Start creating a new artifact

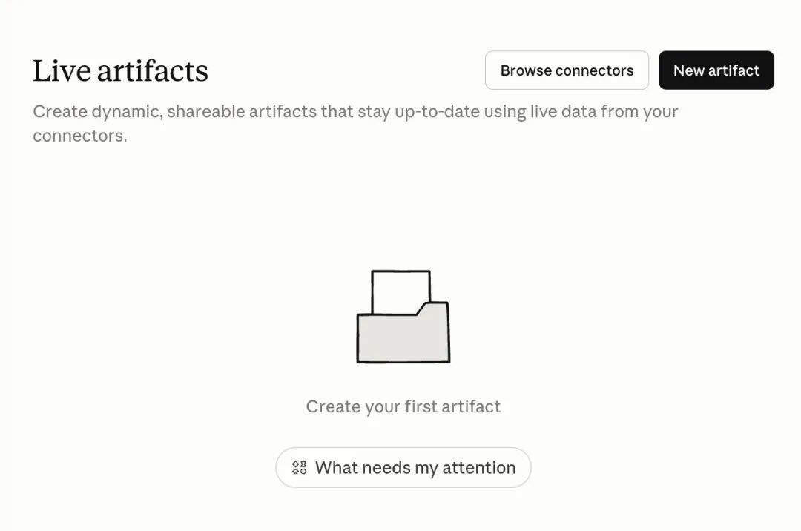[x=716, y=70]
